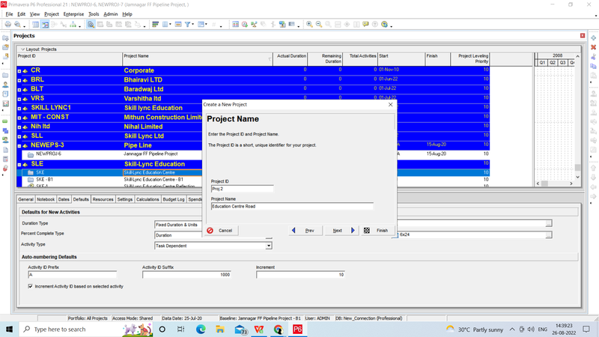Click the Prev button in wizard
599x337 pixels.
305,231
